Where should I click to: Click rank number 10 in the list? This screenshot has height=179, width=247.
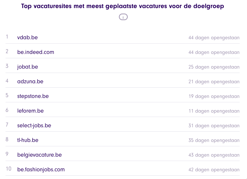pyautogui.click(x=8, y=169)
